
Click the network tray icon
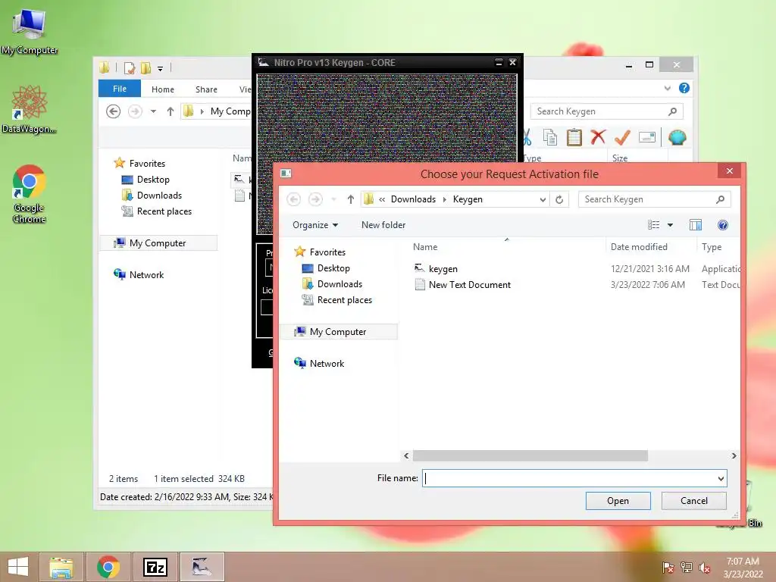(687, 568)
